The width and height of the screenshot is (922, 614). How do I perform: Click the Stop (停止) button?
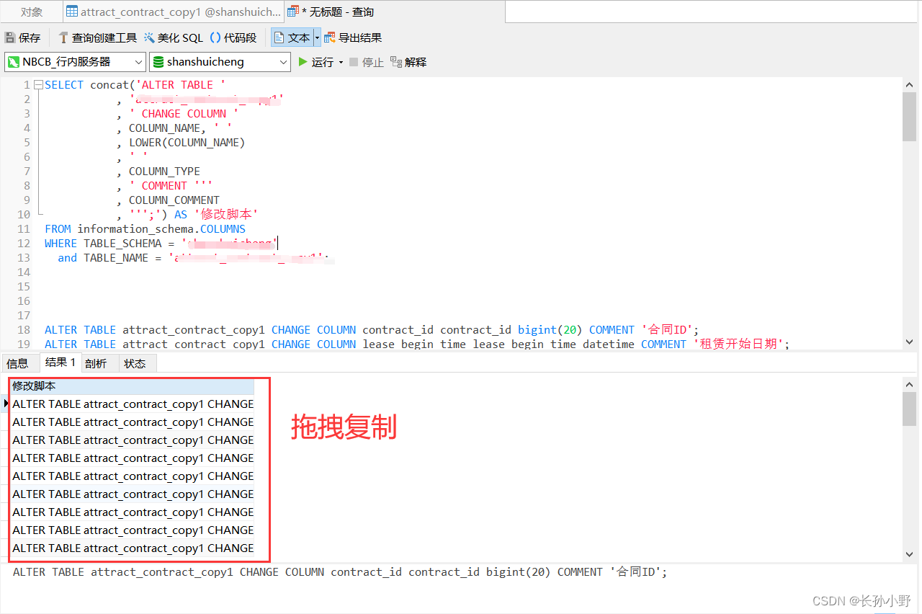pos(367,62)
